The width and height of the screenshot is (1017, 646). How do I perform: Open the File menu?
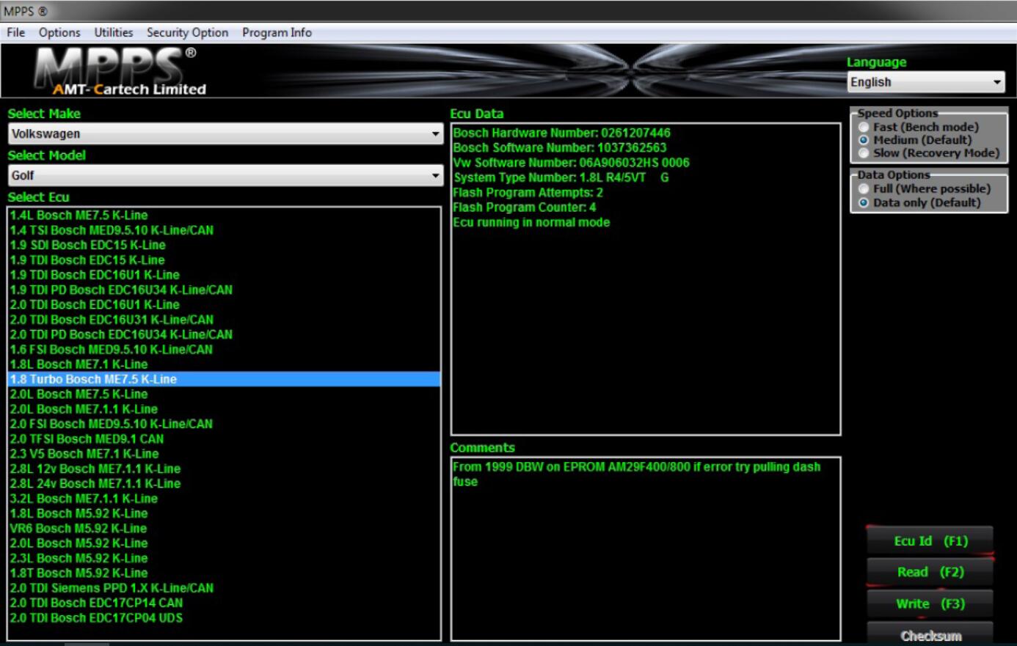click(x=15, y=32)
